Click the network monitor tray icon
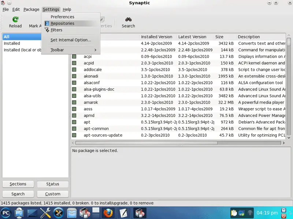Image resolution: width=293 pixels, height=219 pixels. pos(242,213)
